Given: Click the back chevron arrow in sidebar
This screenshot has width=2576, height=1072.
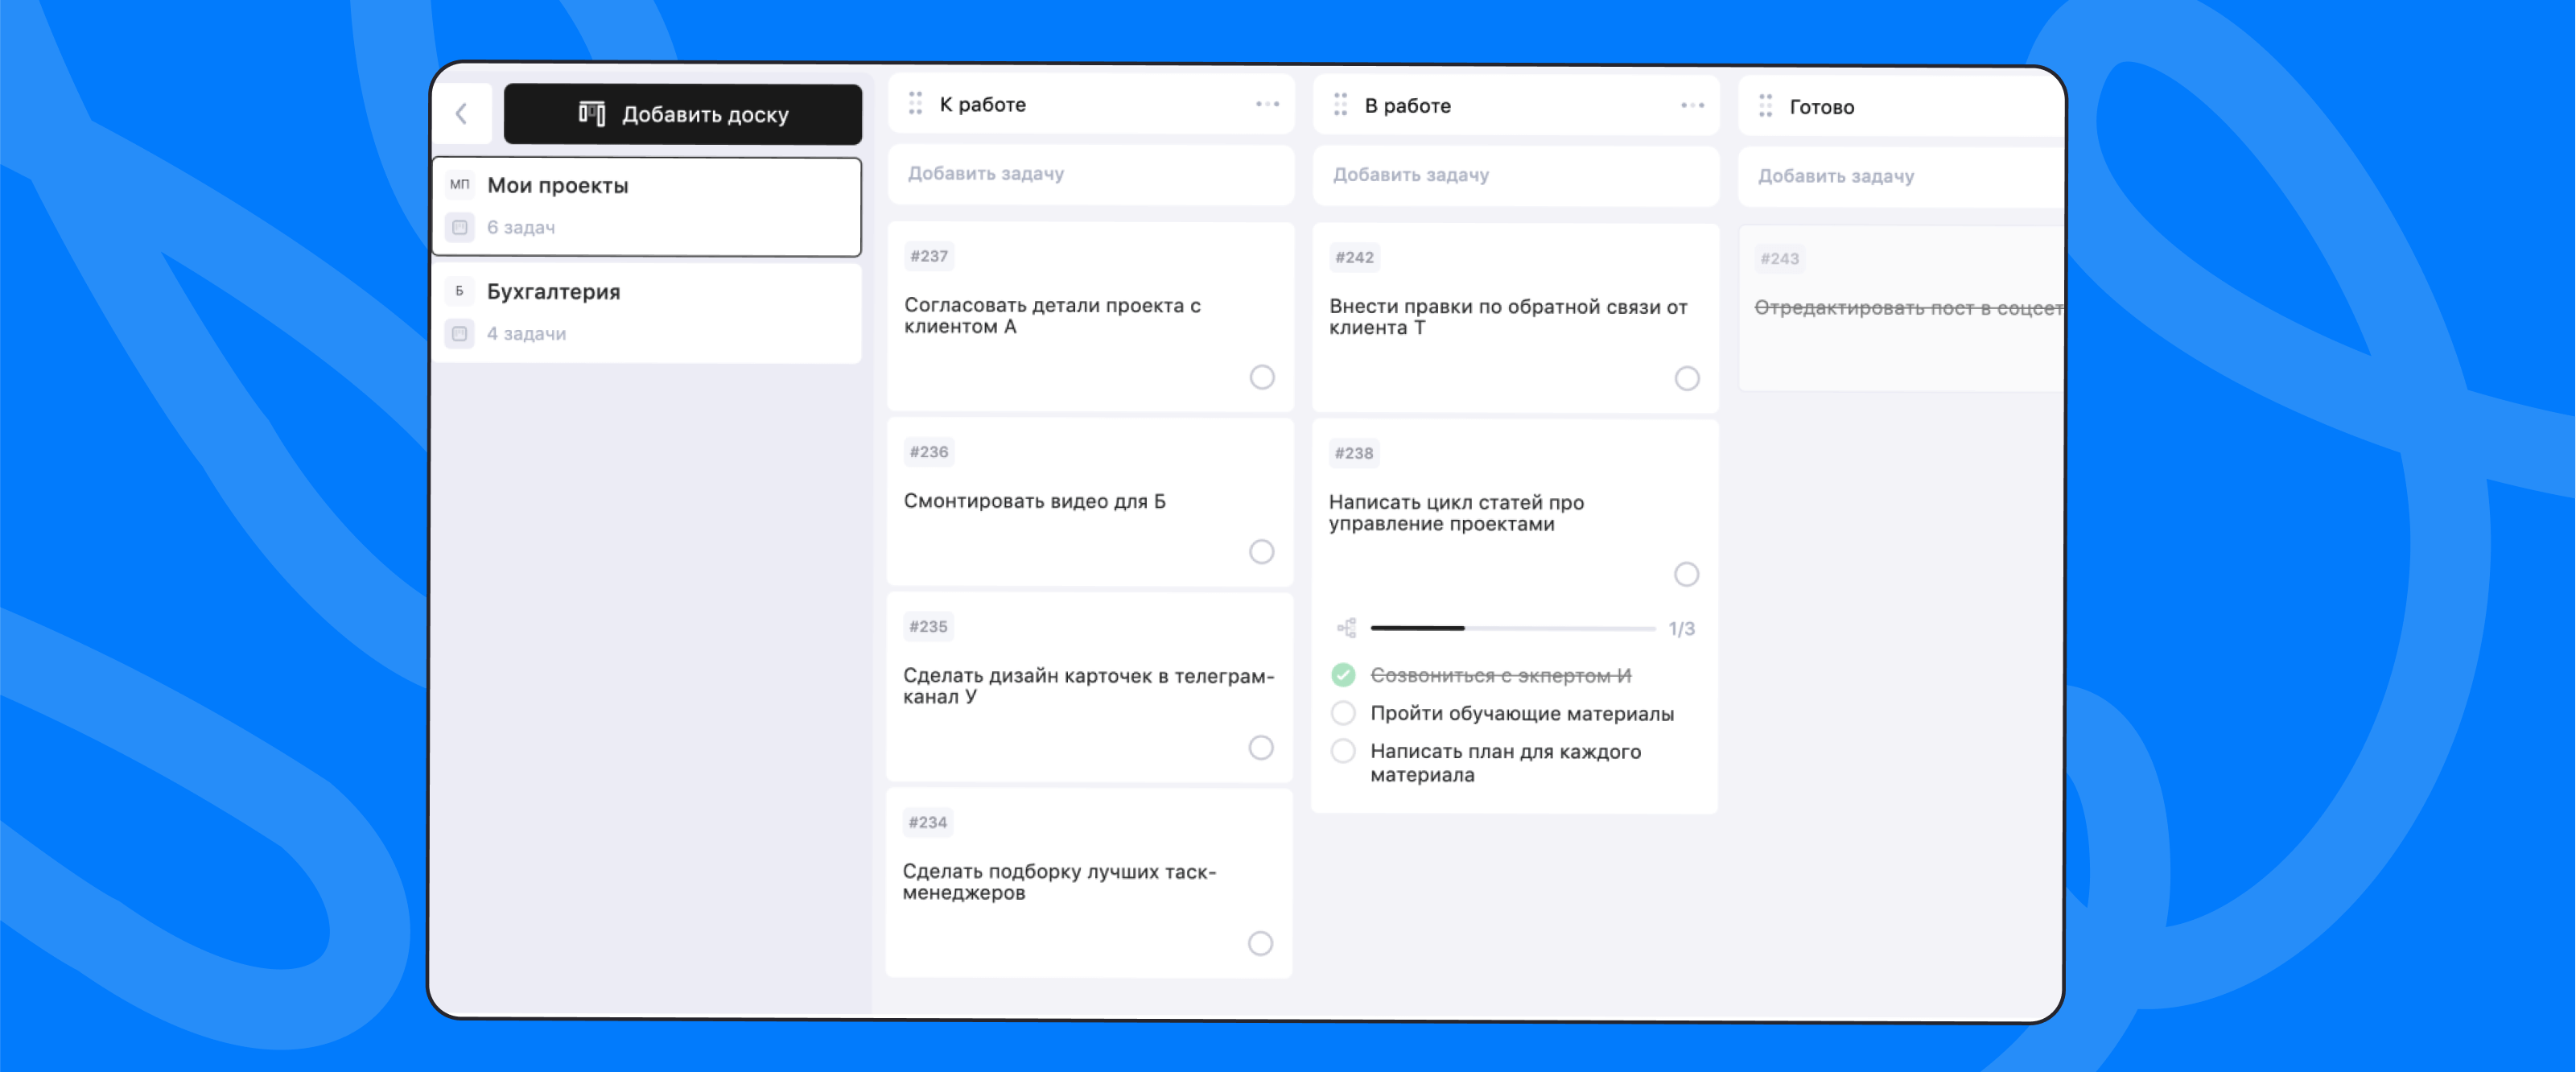Looking at the screenshot, I should 462,114.
